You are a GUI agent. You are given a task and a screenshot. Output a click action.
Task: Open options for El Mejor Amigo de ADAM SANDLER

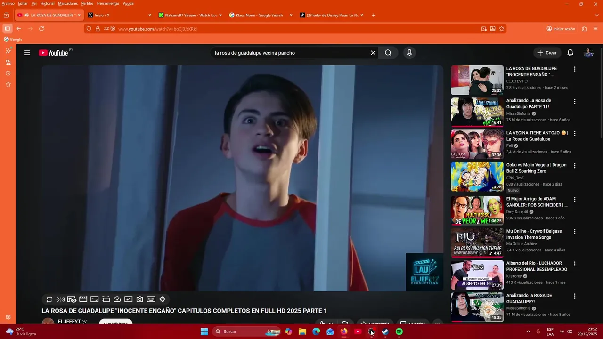tap(574, 200)
